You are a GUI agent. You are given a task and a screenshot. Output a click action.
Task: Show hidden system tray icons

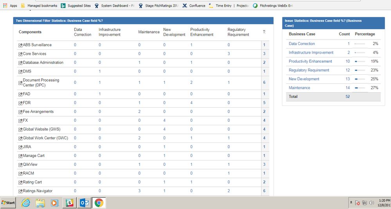pos(351,202)
